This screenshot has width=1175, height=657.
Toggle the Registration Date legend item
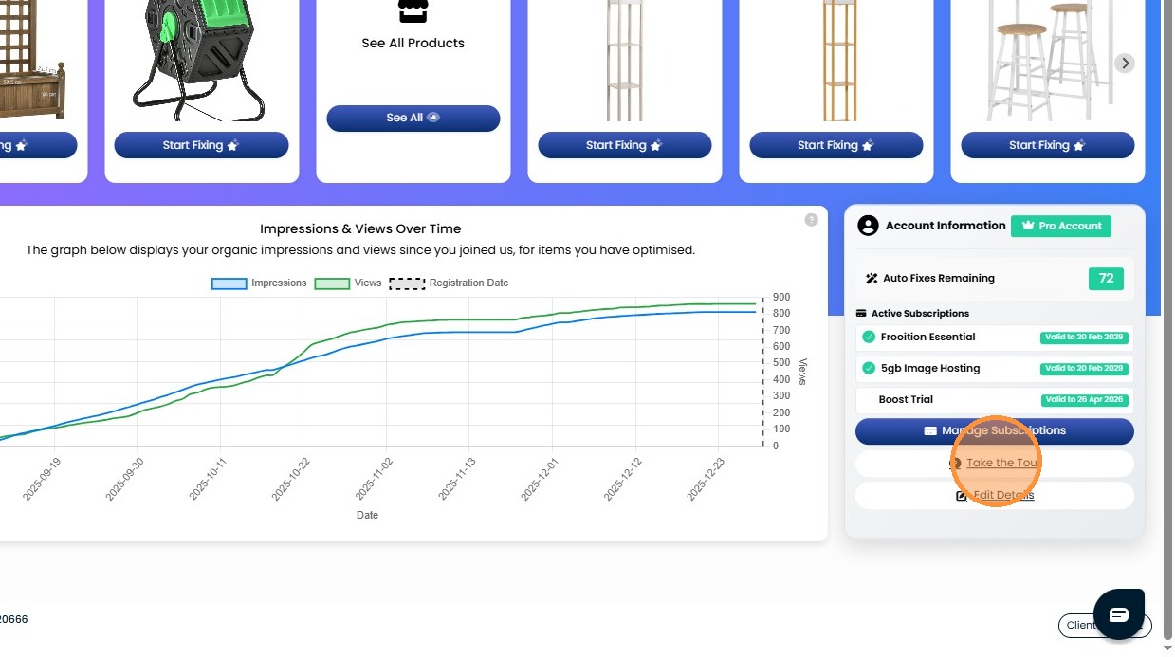449,283
